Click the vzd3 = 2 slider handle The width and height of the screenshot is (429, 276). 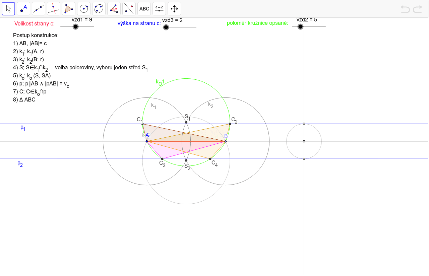[166, 27]
